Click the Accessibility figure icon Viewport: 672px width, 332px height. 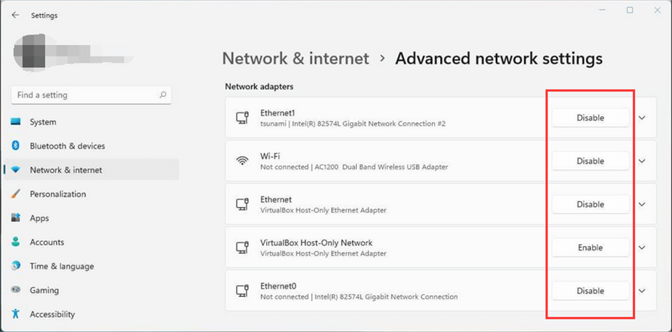[15, 315]
